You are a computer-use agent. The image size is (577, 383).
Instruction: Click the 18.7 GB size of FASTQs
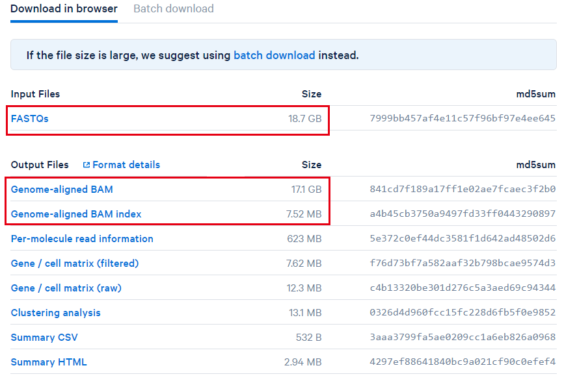click(304, 119)
